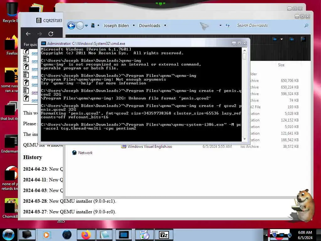Click the hamster desktop assistant character
The image size is (321, 241).
click(x=303, y=205)
